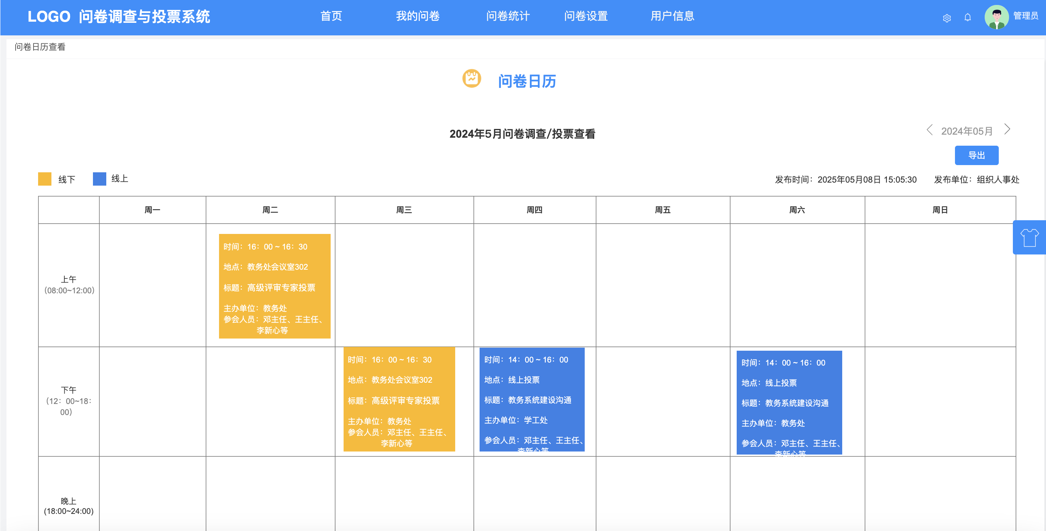Click the administrator avatar image
The image size is (1046, 531).
click(996, 17)
